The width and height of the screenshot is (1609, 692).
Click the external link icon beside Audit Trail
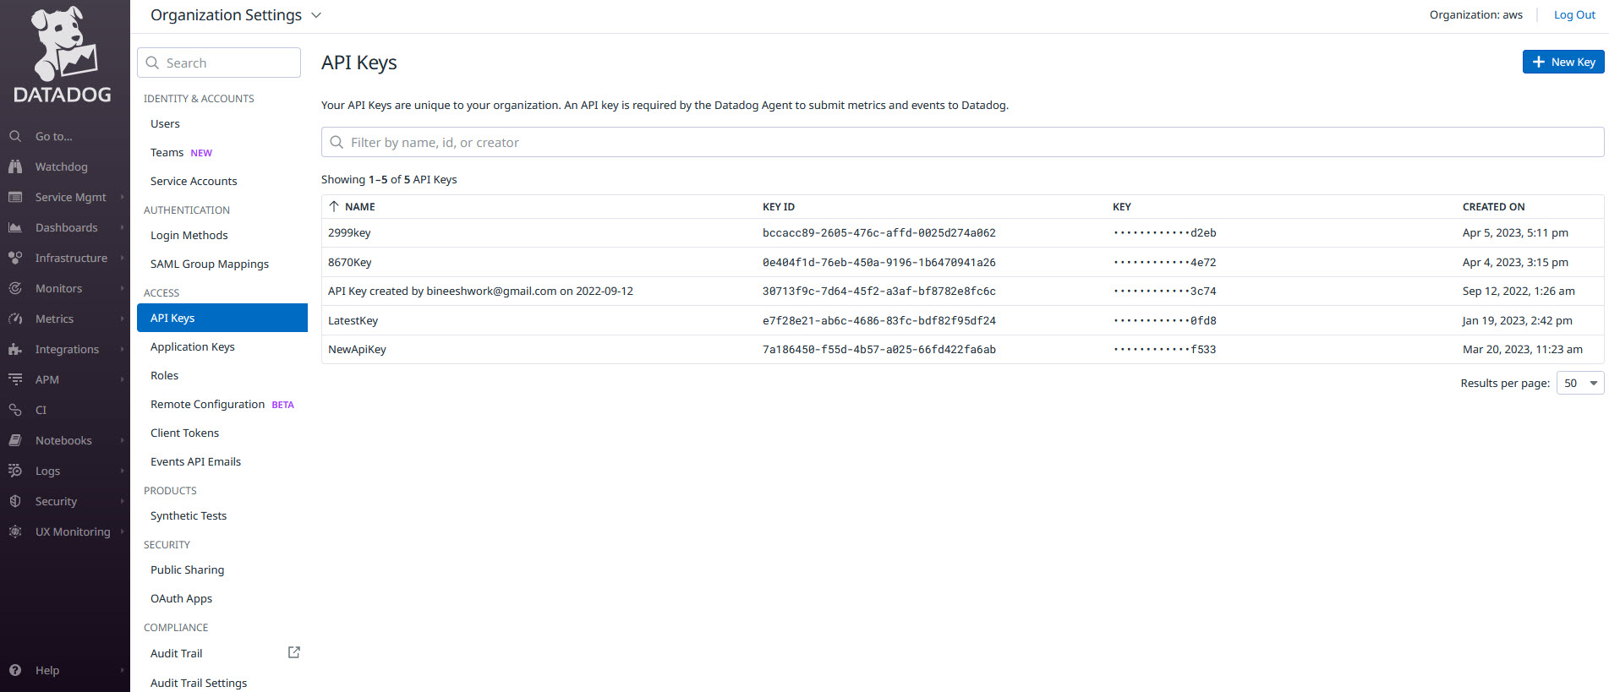click(294, 652)
